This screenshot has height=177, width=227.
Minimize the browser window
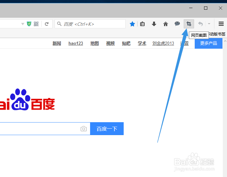click(x=191, y=8)
